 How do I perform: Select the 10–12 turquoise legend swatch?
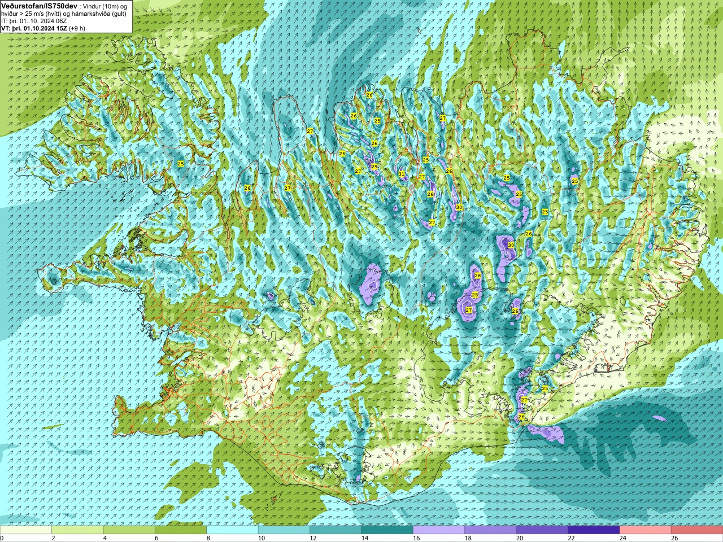pyautogui.click(x=284, y=530)
